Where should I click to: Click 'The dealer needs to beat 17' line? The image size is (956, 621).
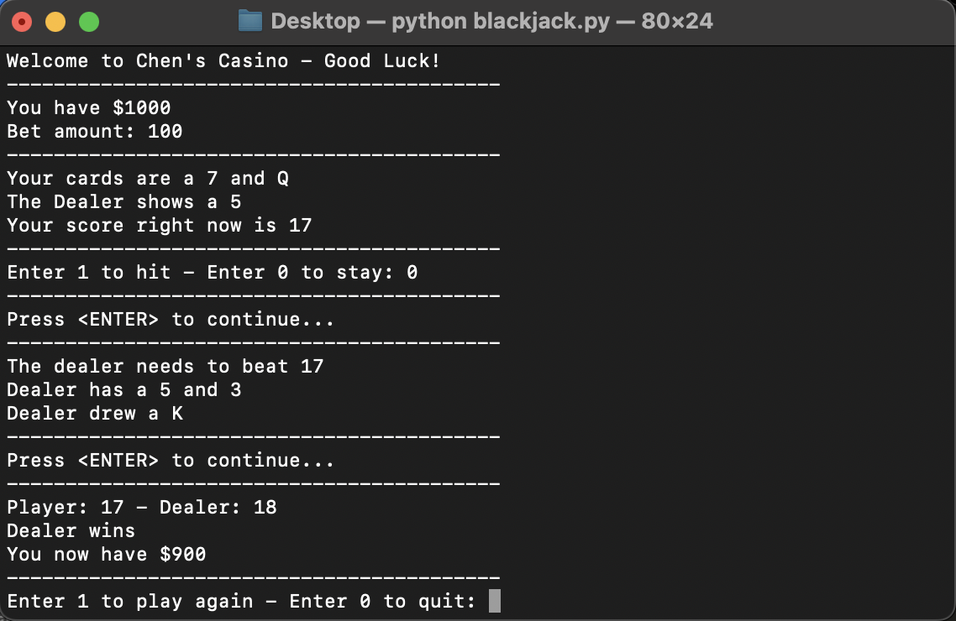(165, 367)
